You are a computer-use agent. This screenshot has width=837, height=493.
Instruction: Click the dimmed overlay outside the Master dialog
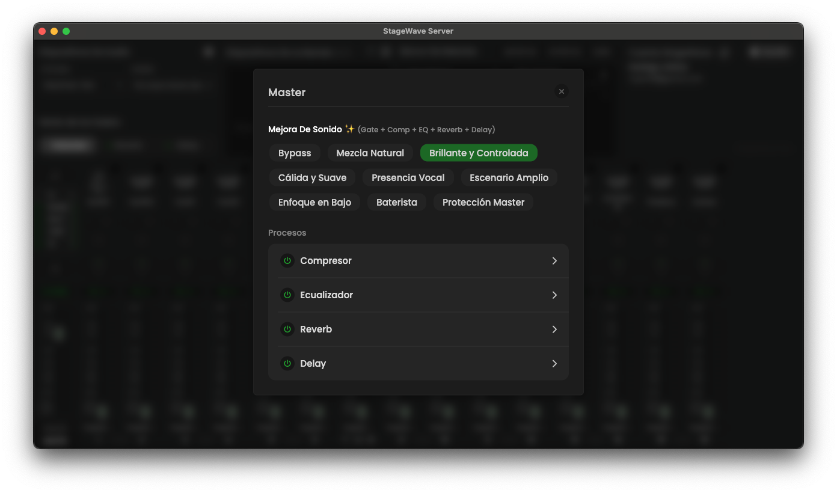tap(120, 361)
